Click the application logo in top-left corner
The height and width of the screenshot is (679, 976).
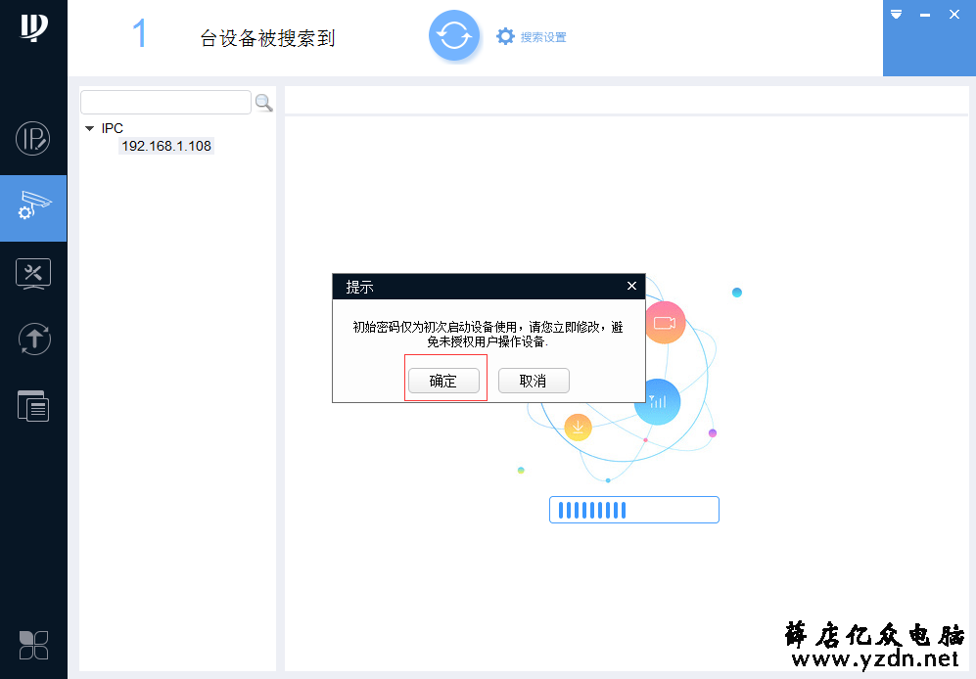33,28
